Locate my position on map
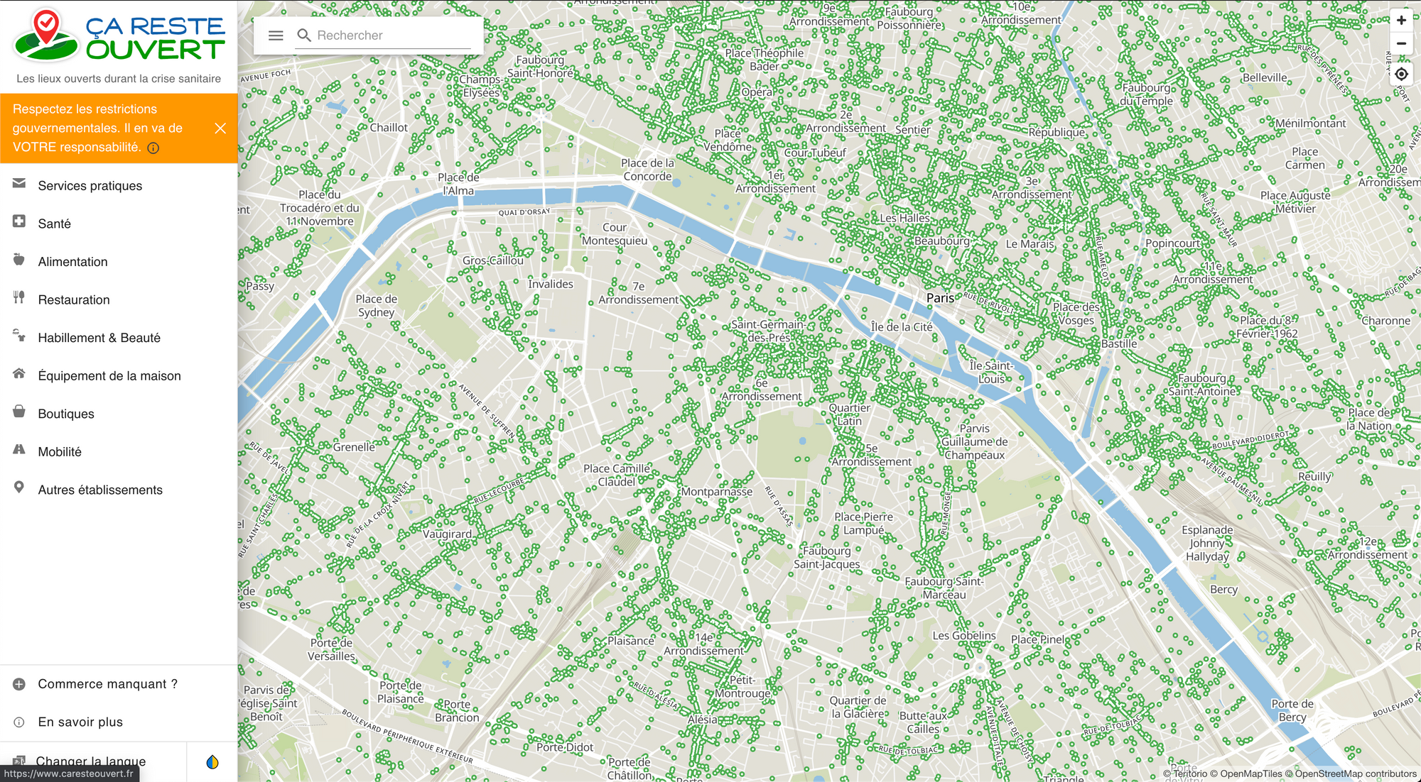Viewport: 1421px width, 782px height. click(x=1401, y=74)
